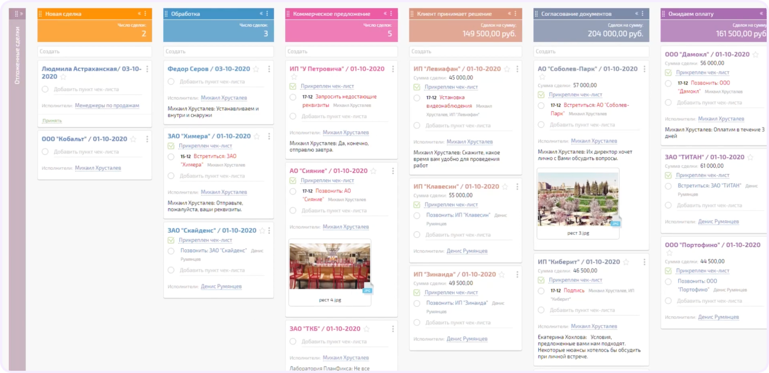This screenshot has width=769, height=373.
Task: Star the ООО "Дамокл" deal card
Action: pyautogui.click(x=756, y=55)
